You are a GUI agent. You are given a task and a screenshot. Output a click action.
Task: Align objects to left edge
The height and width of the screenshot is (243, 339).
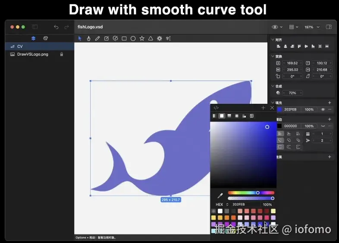point(279,46)
